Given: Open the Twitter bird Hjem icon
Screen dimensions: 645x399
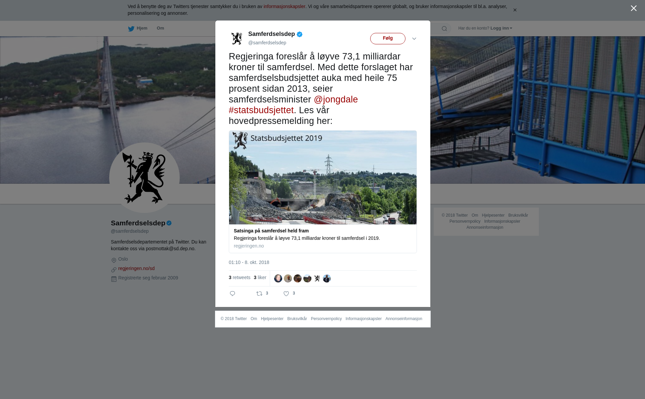Looking at the screenshot, I should pos(131,29).
